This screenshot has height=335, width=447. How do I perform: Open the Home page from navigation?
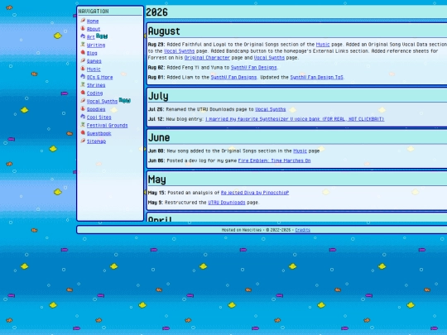click(x=93, y=21)
